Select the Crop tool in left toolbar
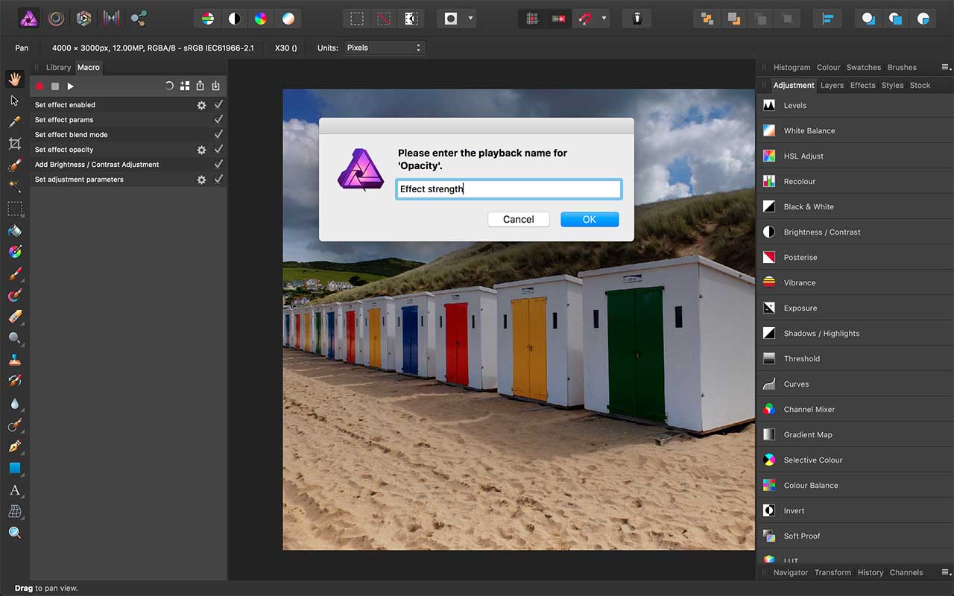 point(15,143)
